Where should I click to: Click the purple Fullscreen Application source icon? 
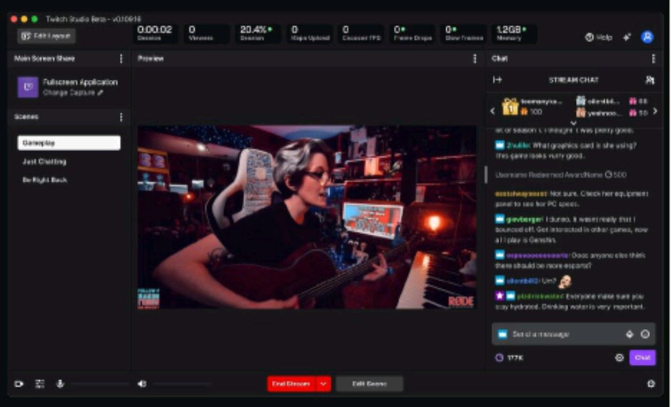pos(28,87)
